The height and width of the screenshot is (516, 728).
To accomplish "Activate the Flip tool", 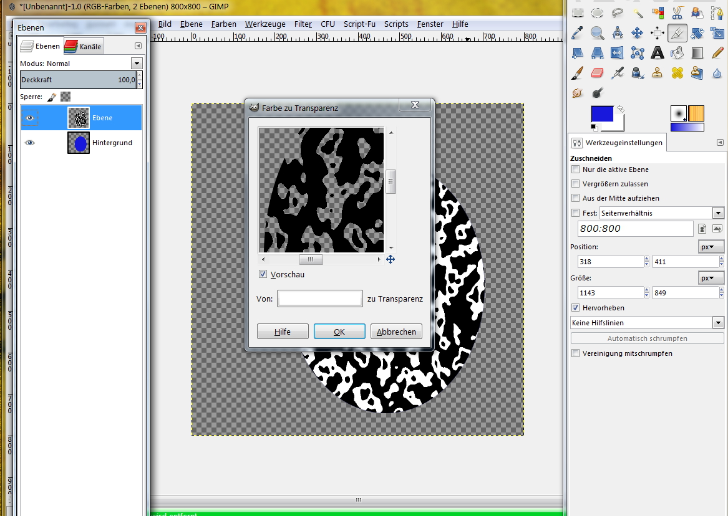I will [618, 53].
